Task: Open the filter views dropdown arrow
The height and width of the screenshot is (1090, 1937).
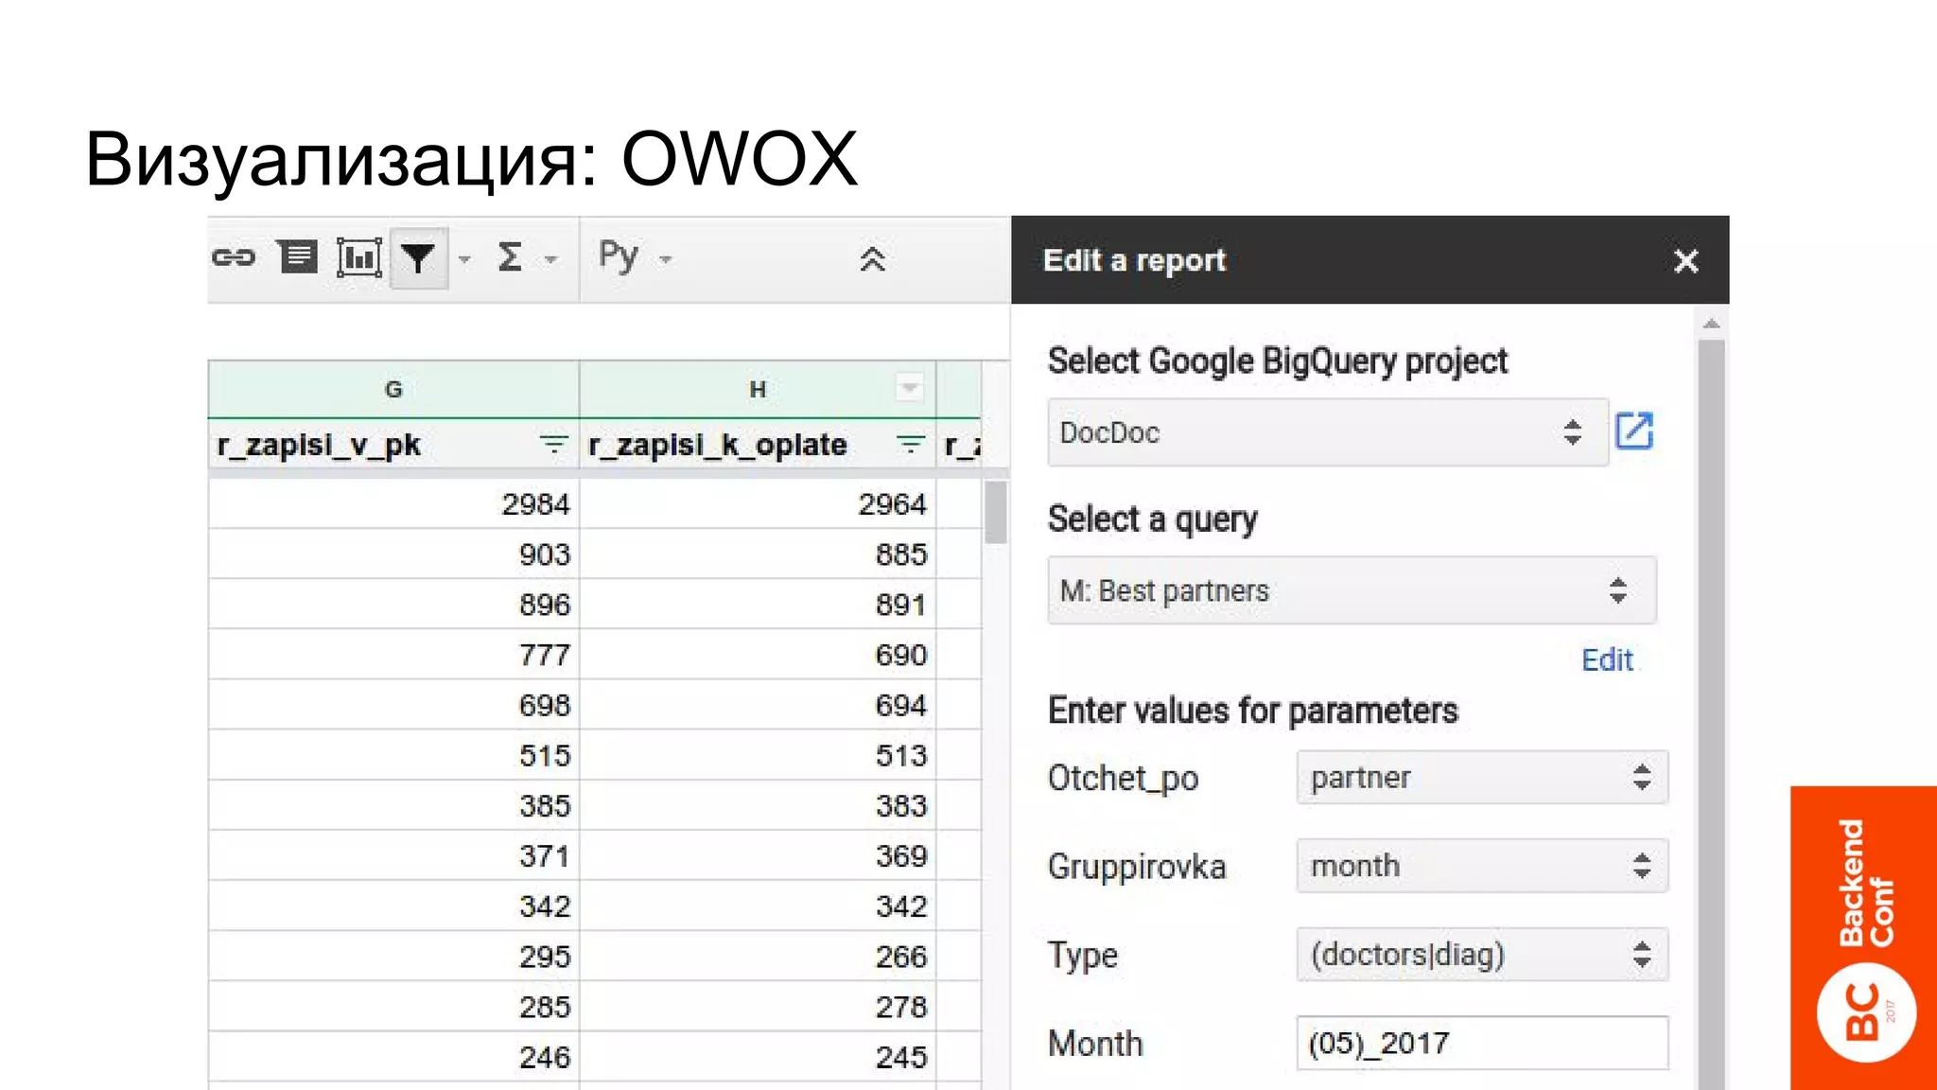Action: coord(464,258)
